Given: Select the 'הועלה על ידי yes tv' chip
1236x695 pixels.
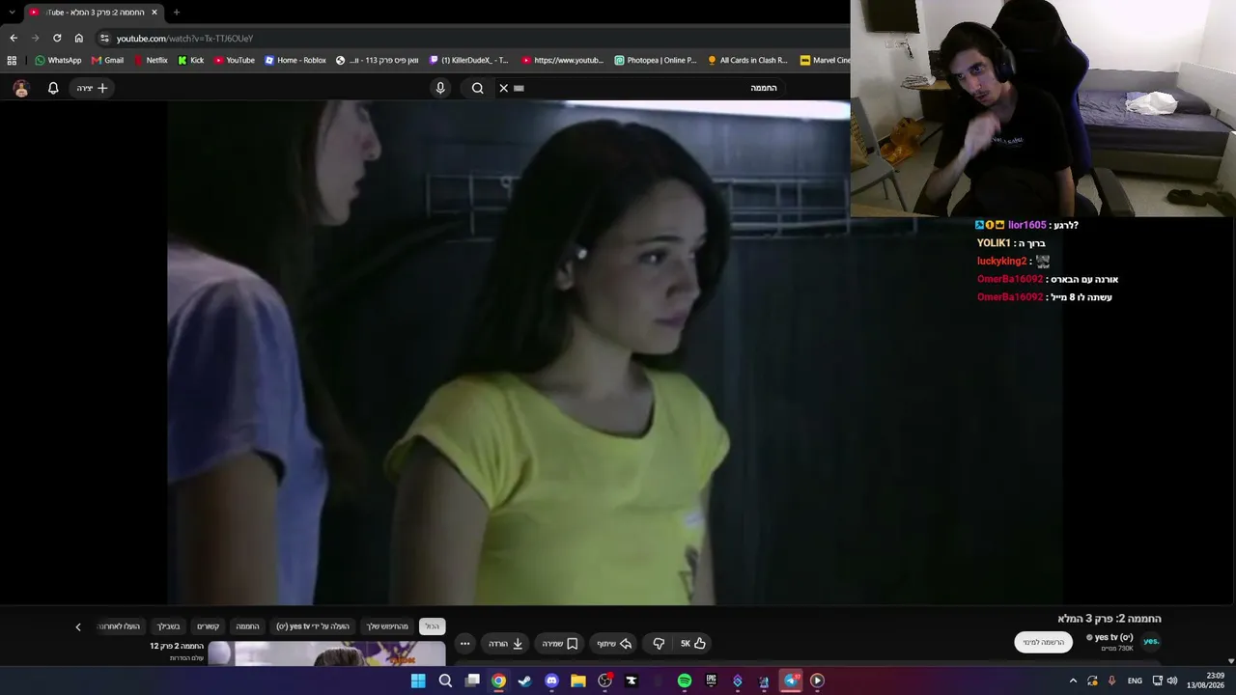Looking at the screenshot, I should click(x=313, y=626).
